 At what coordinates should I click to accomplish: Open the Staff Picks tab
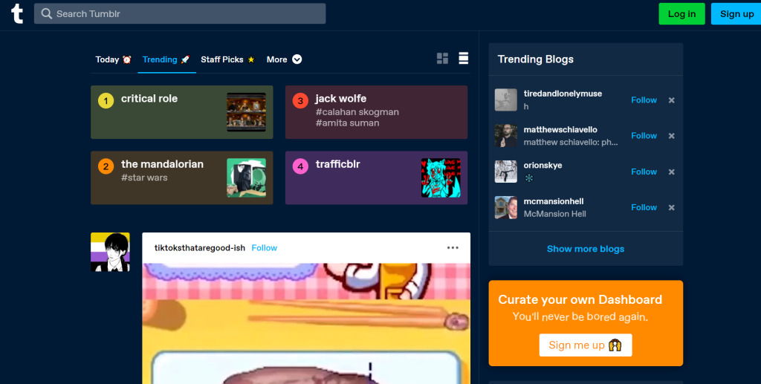(227, 59)
